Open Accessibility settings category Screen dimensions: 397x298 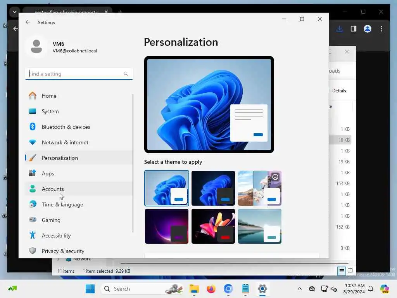79,236
